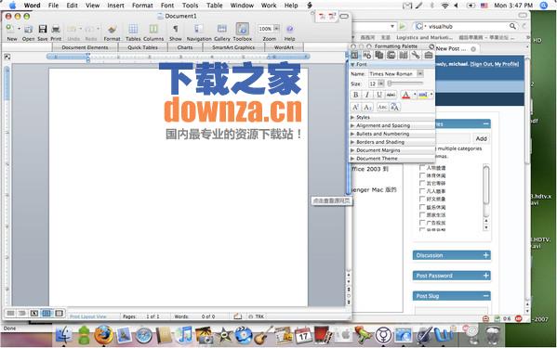Open the wrench Compatibility Report icon

pos(416,55)
